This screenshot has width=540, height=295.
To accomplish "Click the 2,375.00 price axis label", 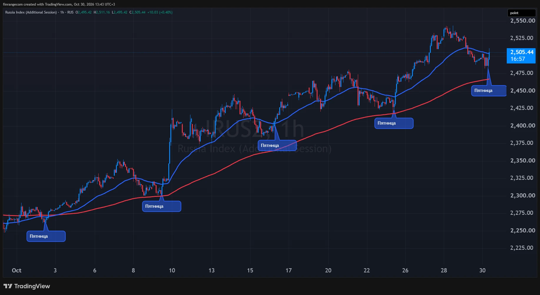I will pyautogui.click(x=522, y=143).
